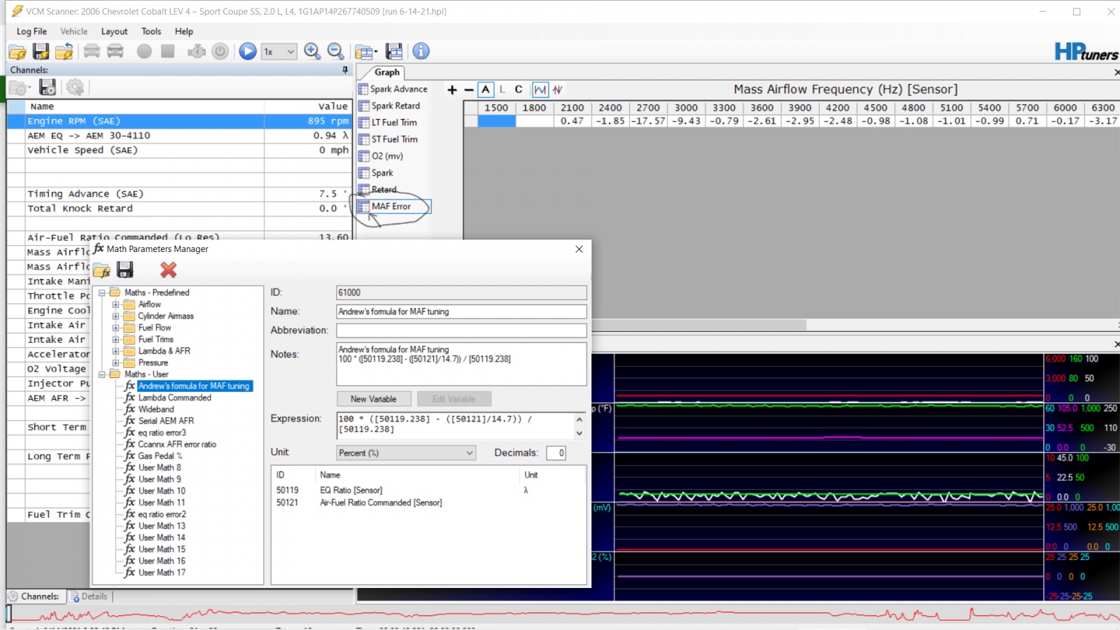Click the zoom out magnifier icon
Image resolution: width=1120 pixels, height=630 pixels.
point(336,51)
